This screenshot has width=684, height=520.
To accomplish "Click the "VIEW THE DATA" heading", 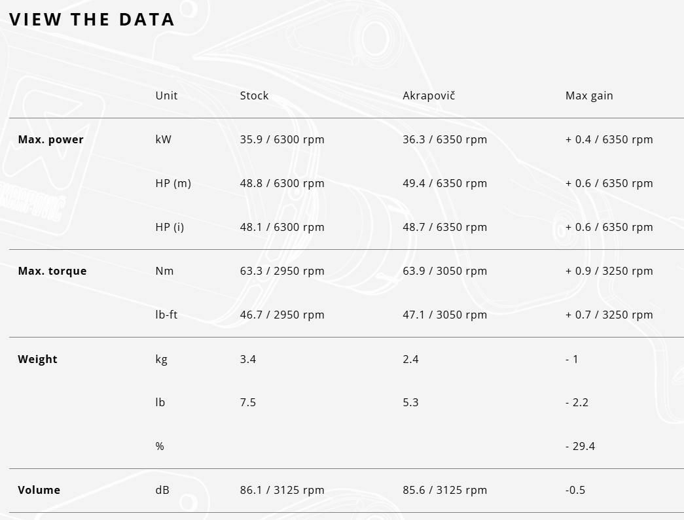I will coord(92,20).
